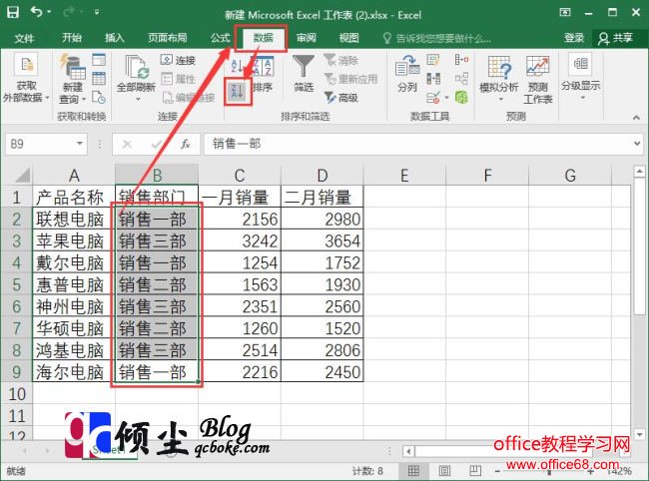
Task: Select cell containing 2806
Action: [x=323, y=350]
